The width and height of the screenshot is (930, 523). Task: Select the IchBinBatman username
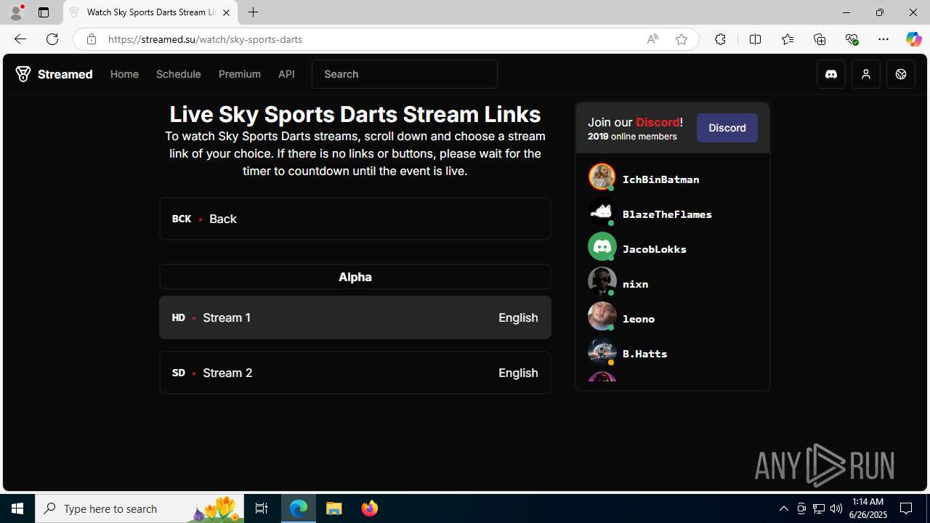tap(661, 179)
